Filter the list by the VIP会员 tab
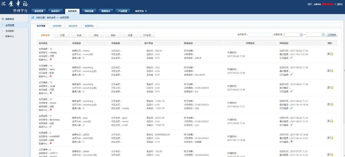The image size is (345, 157). tap(147, 35)
